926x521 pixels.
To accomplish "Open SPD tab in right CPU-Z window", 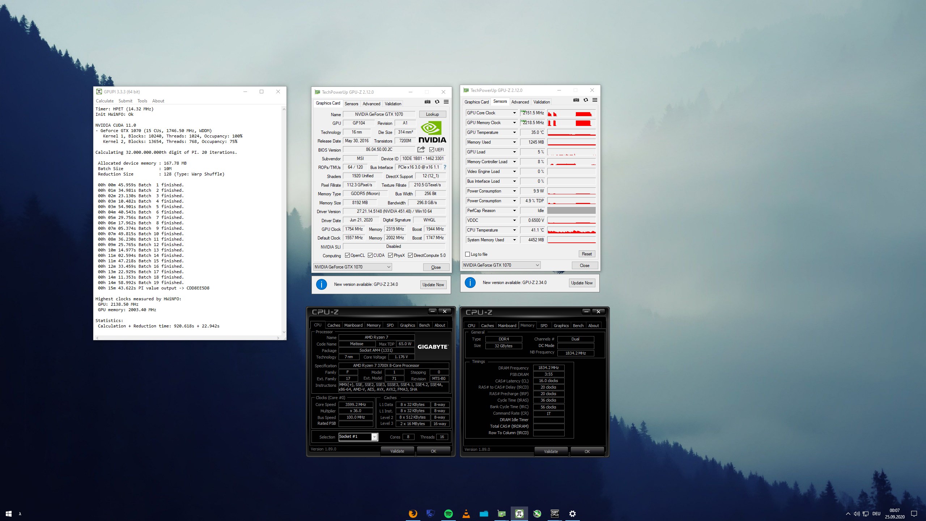I will point(544,326).
